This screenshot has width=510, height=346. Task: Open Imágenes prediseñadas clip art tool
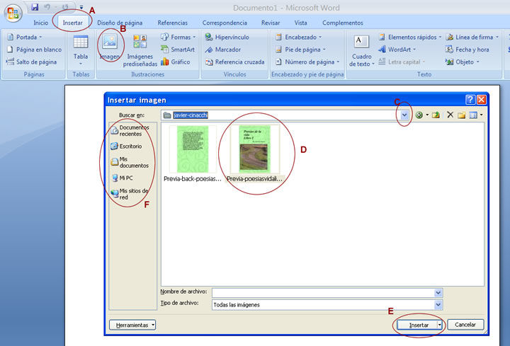pos(140,49)
